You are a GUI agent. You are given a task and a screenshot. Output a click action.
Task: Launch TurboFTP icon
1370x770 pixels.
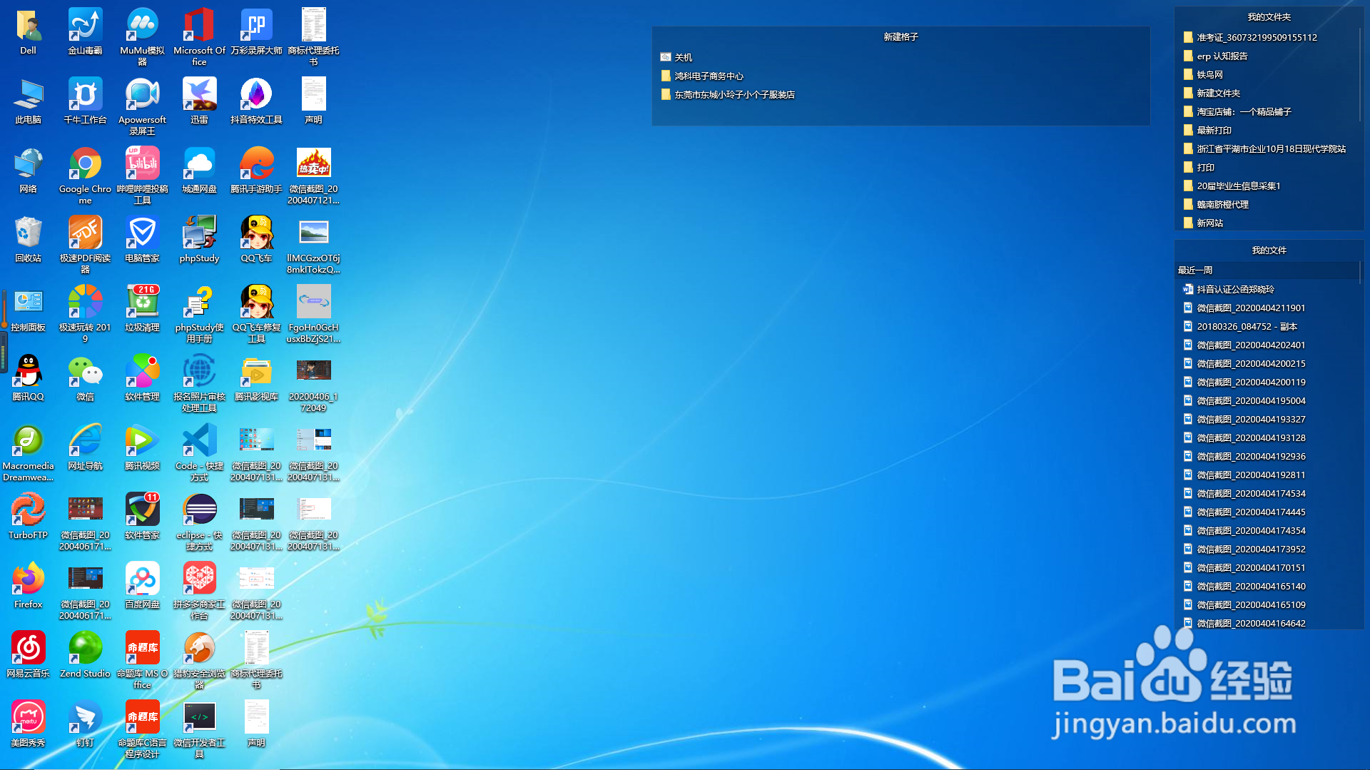click(28, 510)
